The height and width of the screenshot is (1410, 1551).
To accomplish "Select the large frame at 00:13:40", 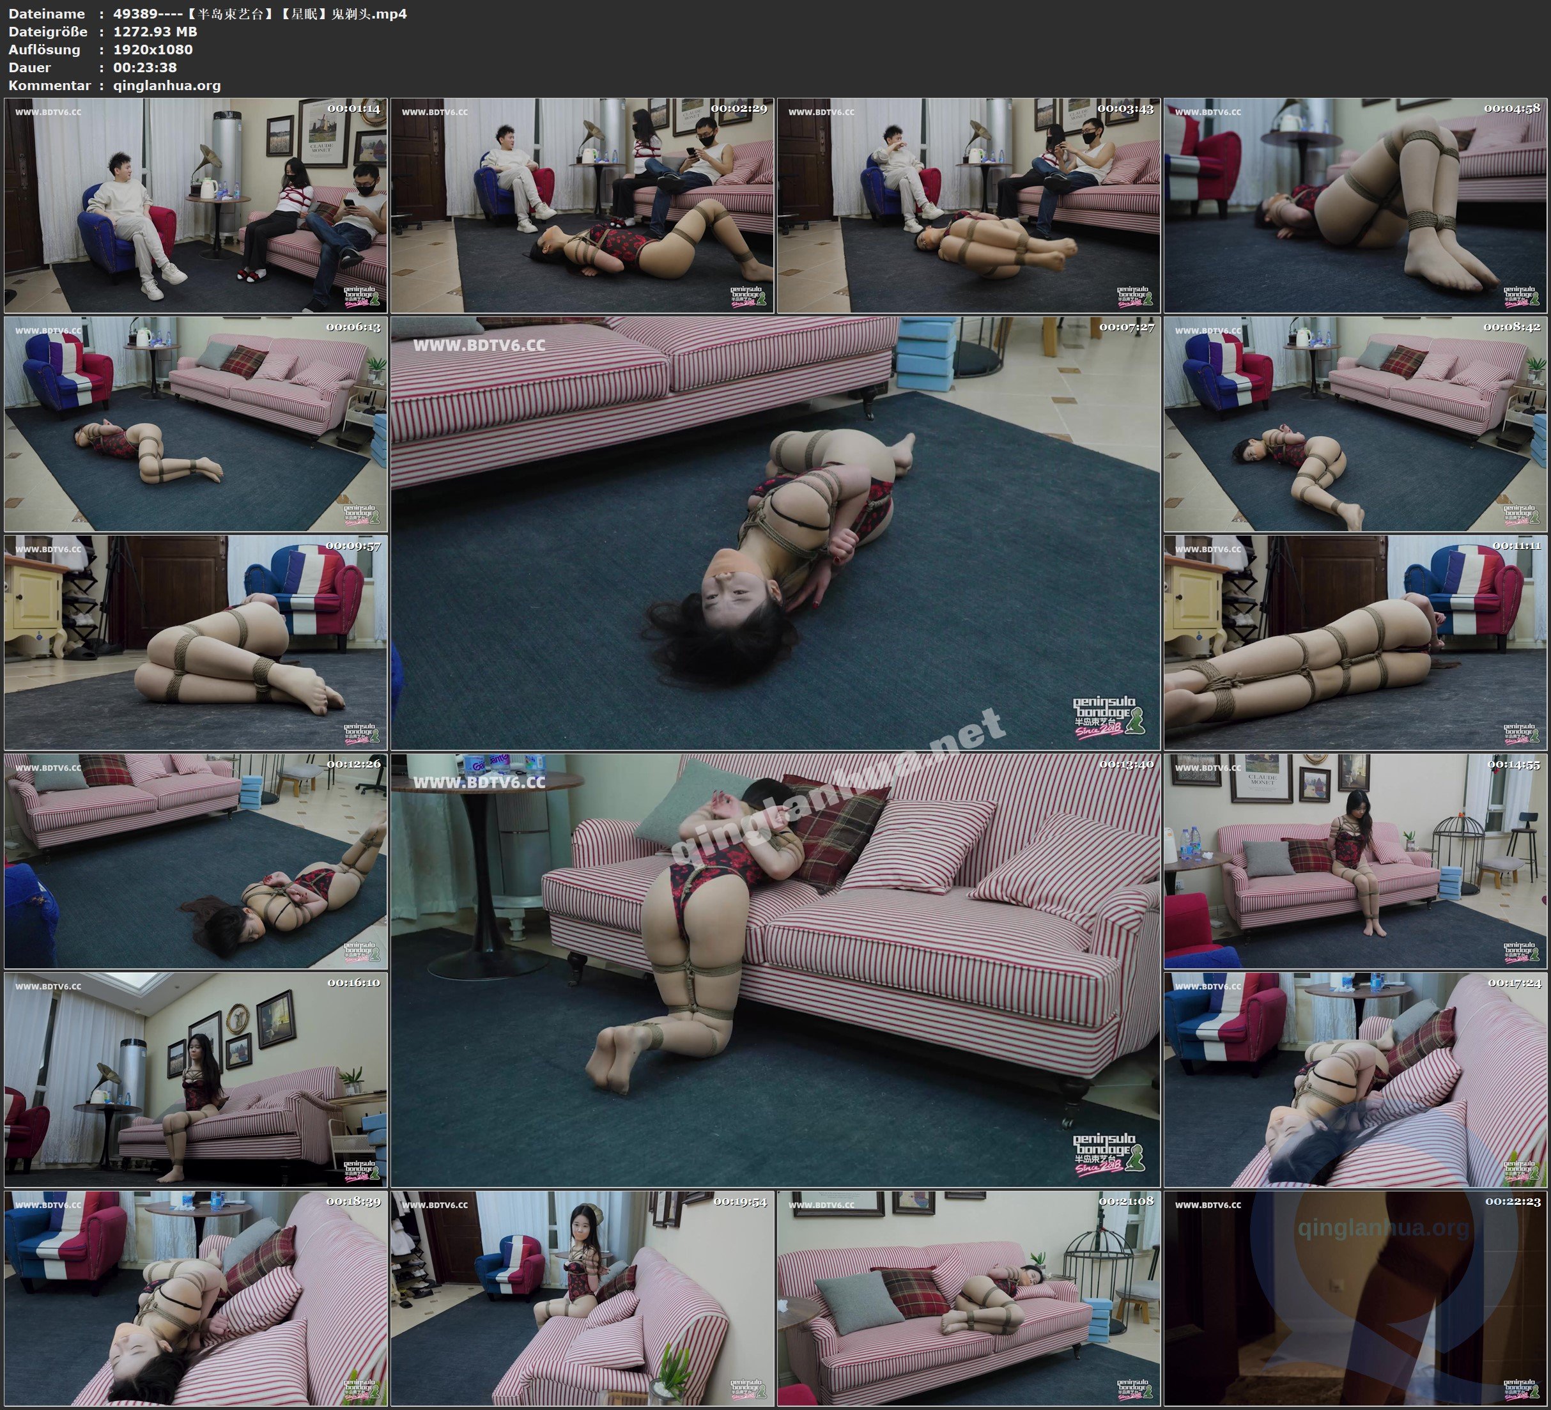I will (776, 970).
